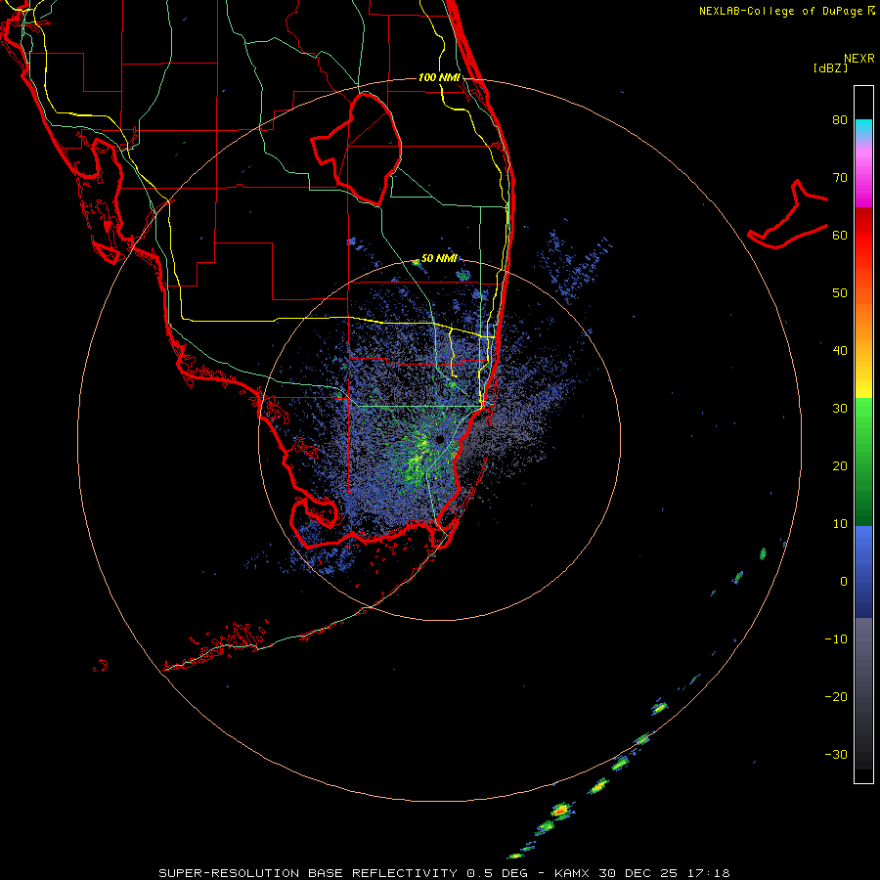Click the -10 value on the dBZ scale
Screen dimensions: 880x880
click(836, 639)
